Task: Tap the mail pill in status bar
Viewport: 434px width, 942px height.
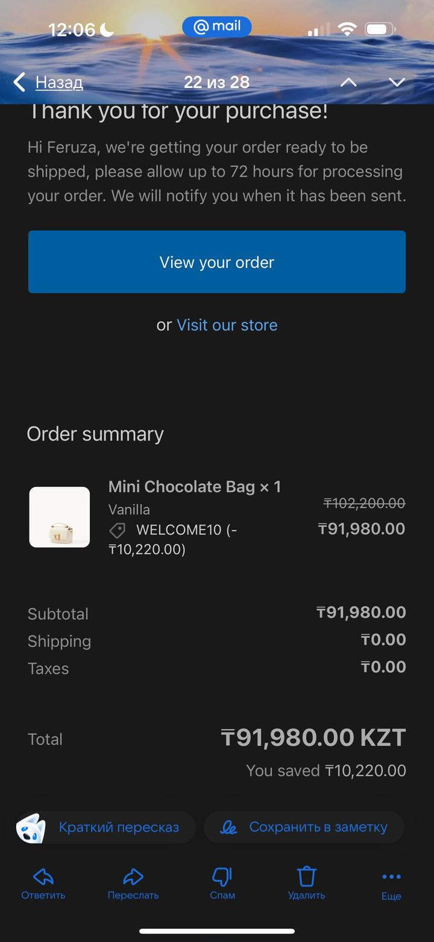Action: coord(217,27)
